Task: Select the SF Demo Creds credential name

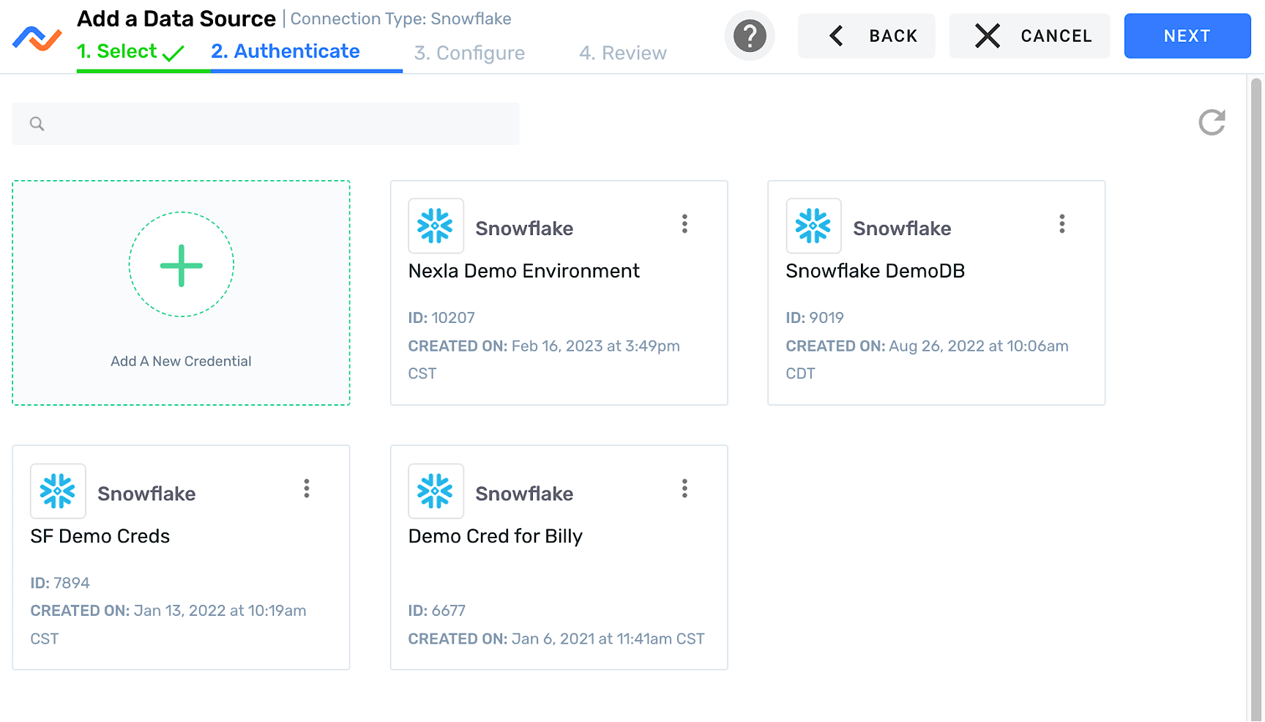Action: coord(100,536)
